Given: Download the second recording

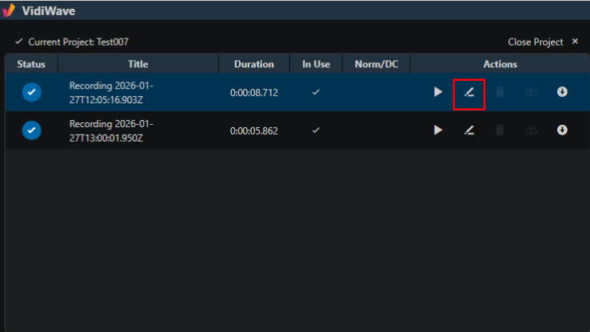Looking at the screenshot, I should [562, 130].
